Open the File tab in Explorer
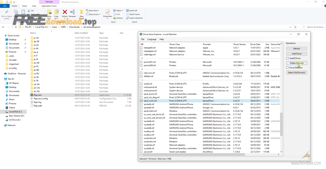 pyautogui.click(x=5, y=6)
